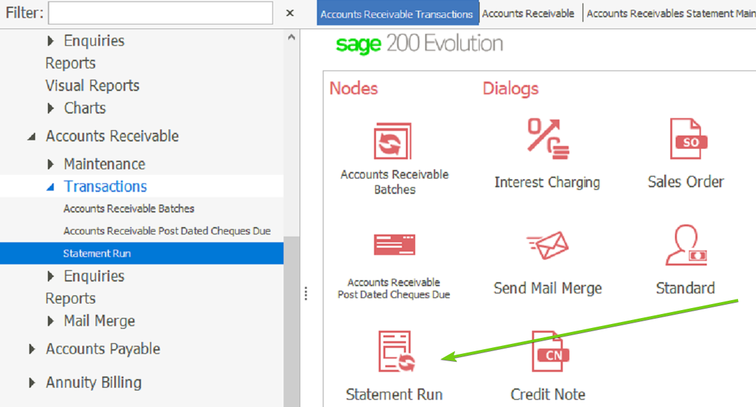
Task: Open the Credit Note dialog icon
Action: point(549,351)
